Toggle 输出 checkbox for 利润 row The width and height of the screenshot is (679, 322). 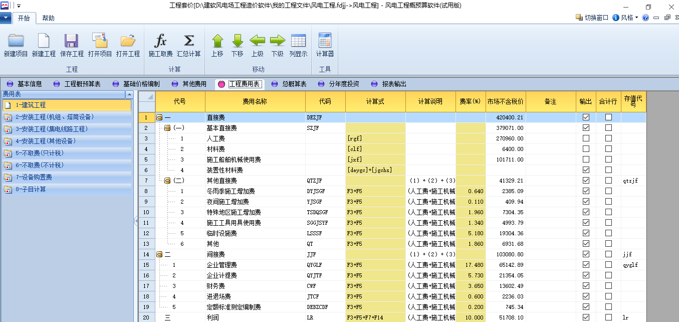[586, 317]
